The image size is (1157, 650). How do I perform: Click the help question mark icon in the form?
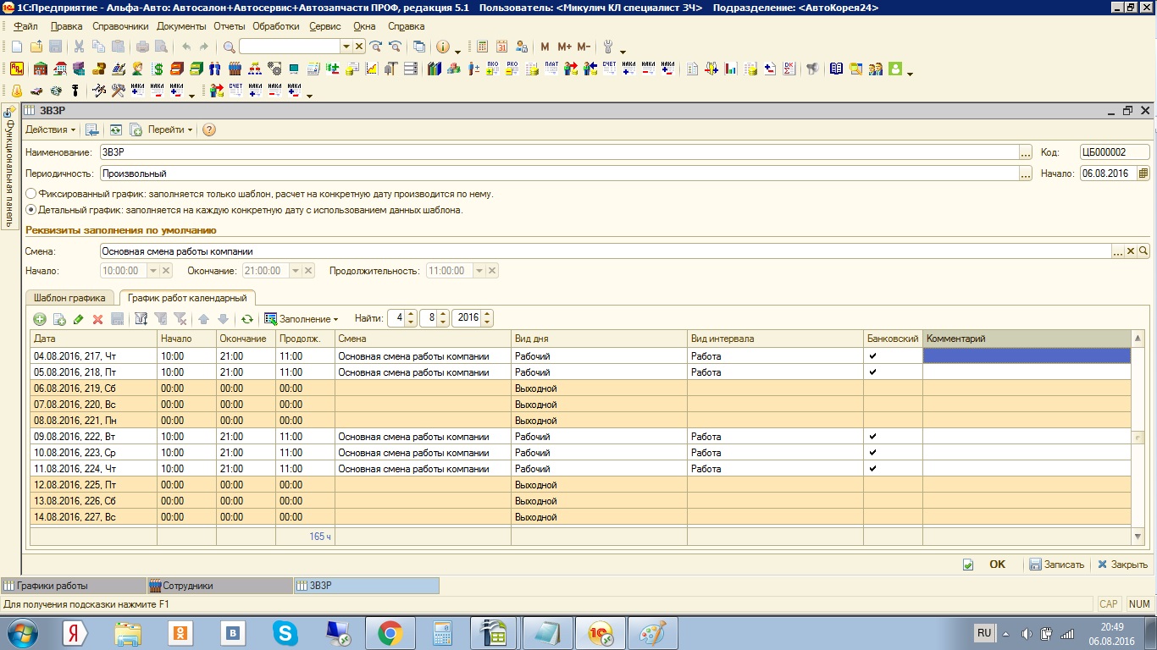209,129
